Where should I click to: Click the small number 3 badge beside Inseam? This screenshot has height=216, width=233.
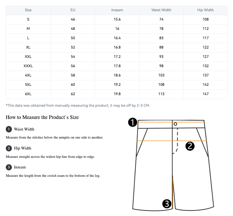pyautogui.click(x=9, y=167)
